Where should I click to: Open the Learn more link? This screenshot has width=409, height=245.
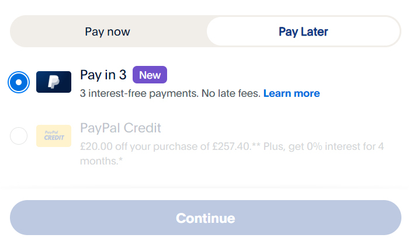[x=292, y=93]
